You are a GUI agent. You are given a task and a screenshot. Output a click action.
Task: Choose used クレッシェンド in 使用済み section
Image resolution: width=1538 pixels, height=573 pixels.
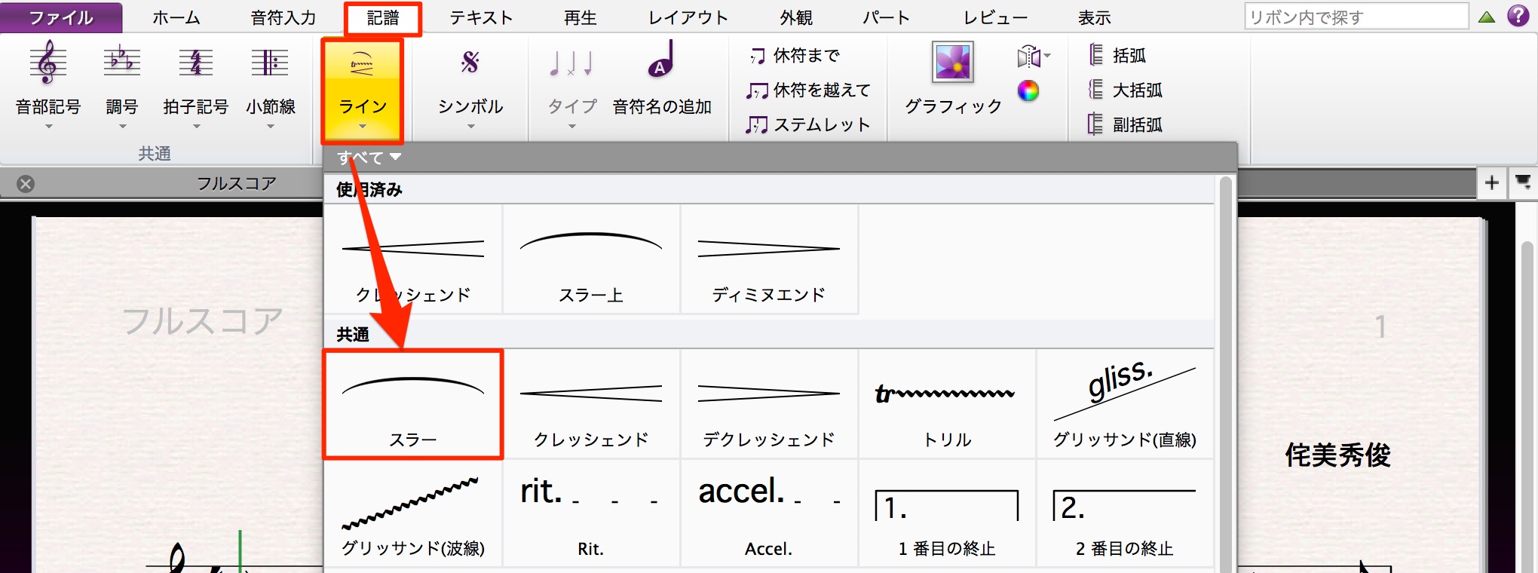coord(413,259)
